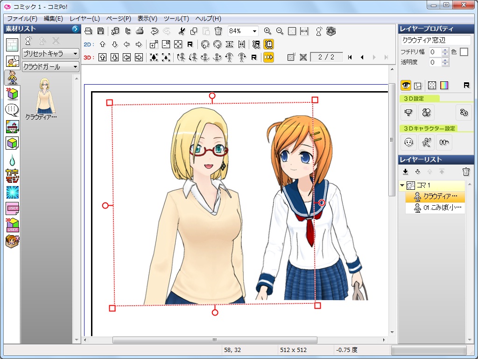The height and width of the screenshot is (359, 478).
Task: Collapse the コマ1 tree node
Action: [402, 185]
